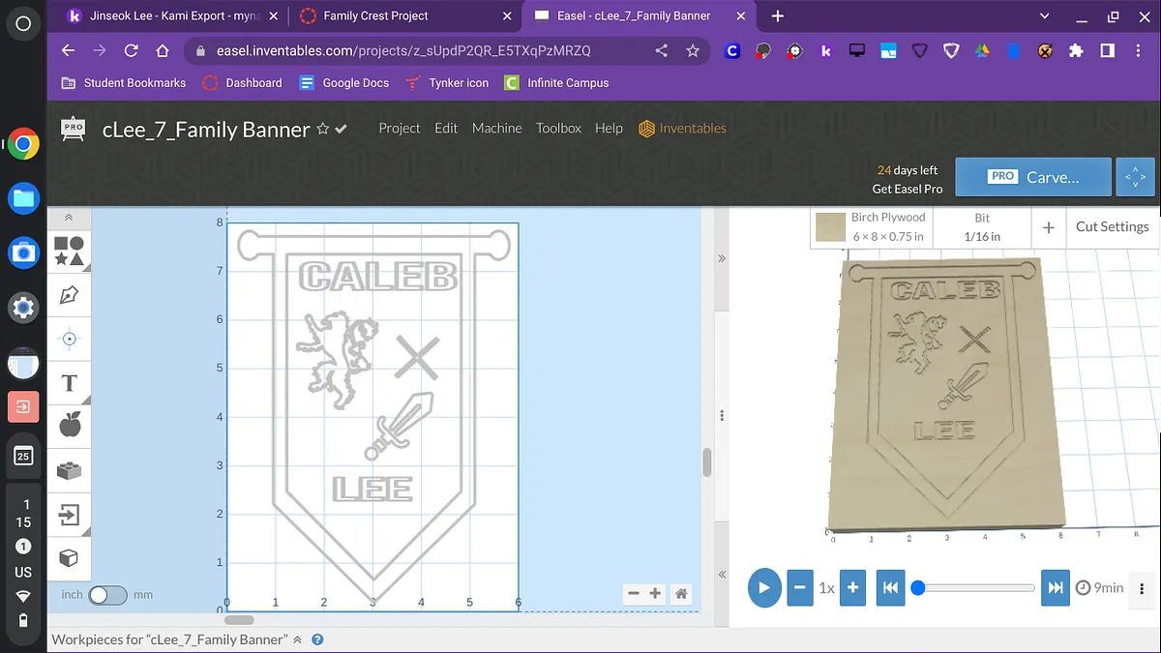1161x653 pixels.
Task: Open the building block Apps tool
Action: click(x=69, y=471)
